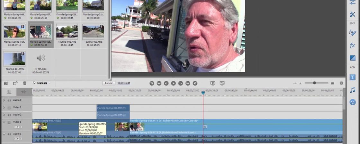Select the Florida-Spring-016.MTS [V] clip on Video 1
This screenshot has height=144, width=360.
click(x=236, y=125)
